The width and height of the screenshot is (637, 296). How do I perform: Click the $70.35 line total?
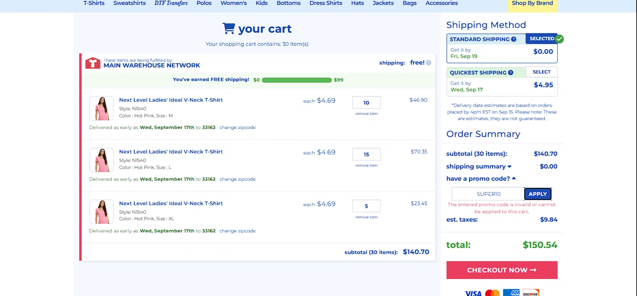(419, 152)
